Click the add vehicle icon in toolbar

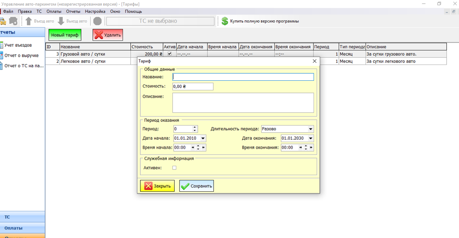tap(13, 21)
